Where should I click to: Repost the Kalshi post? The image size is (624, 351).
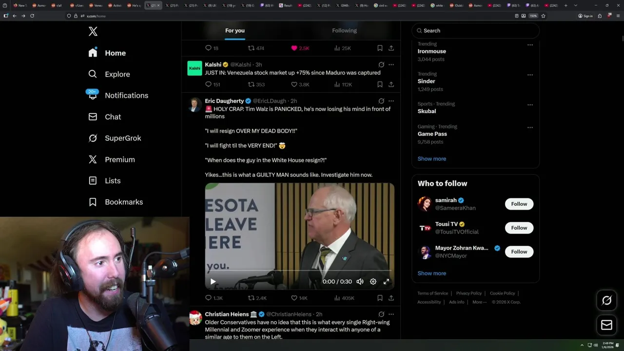pos(256,84)
